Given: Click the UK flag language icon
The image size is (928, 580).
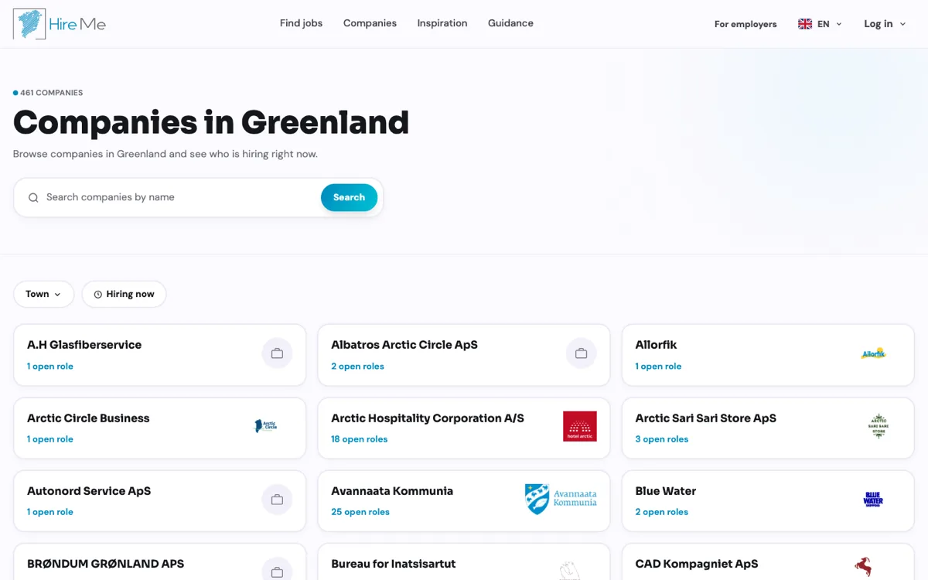Looking at the screenshot, I should (x=805, y=24).
